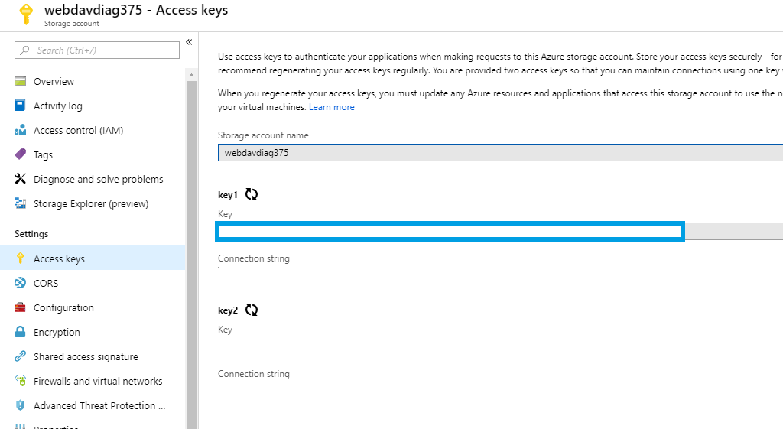
Task: Regenerate key2 using the refresh icon
Action: [252, 310]
